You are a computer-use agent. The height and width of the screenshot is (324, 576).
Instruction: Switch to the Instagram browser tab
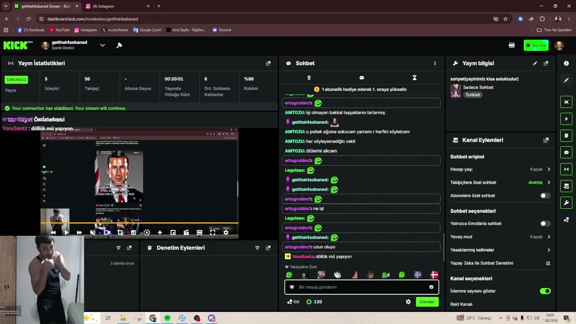(117, 6)
